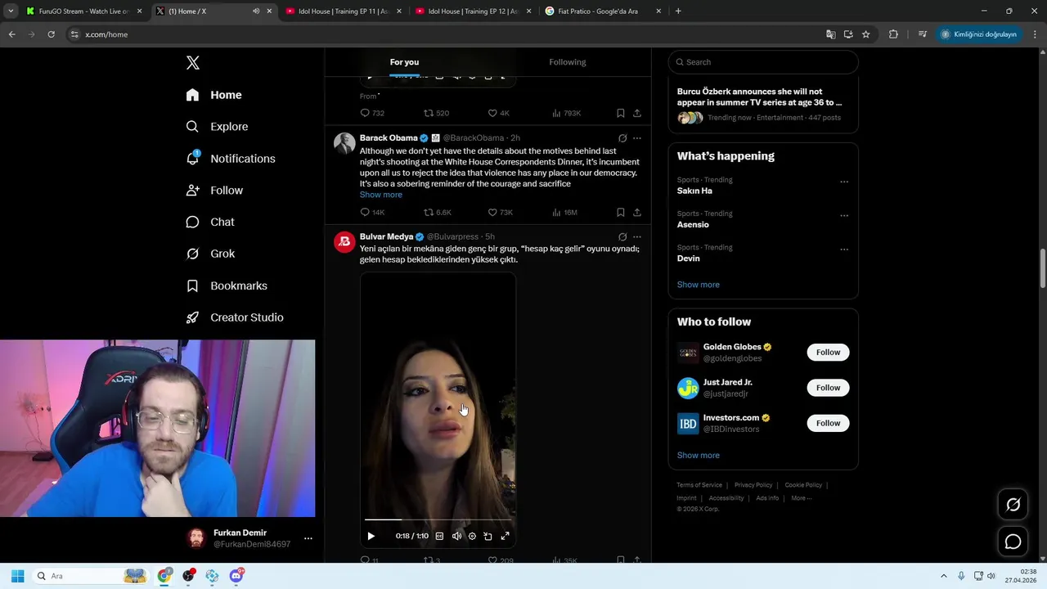1047x589 pixels.
Task: Open Chrome extensions puzzle icon
Action: tap(893, 34)
